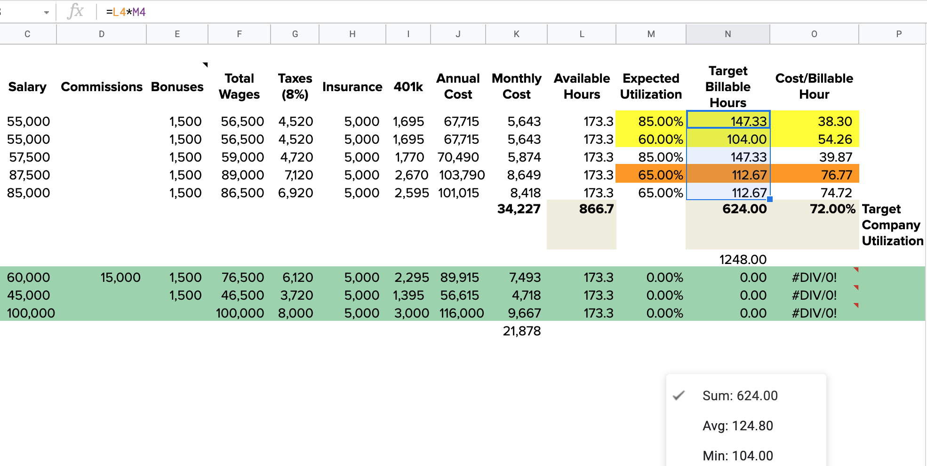Select the taxes cell 6,920

point(295,193)
